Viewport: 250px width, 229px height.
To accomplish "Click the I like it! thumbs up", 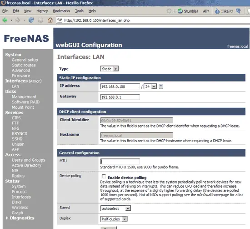I will [x=224, y=11].
